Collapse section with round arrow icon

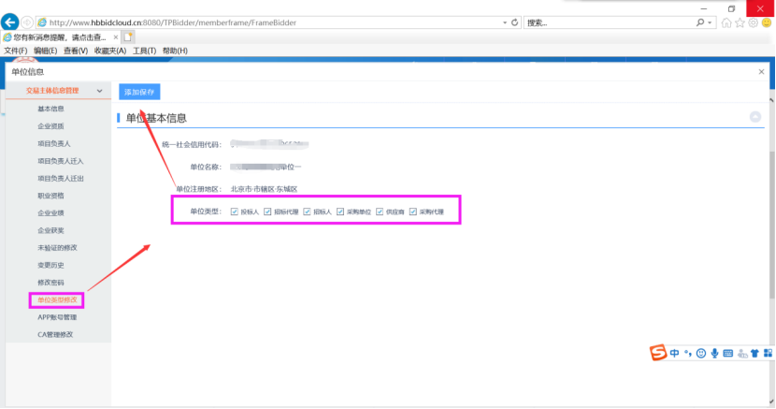(x=754, y=117)
